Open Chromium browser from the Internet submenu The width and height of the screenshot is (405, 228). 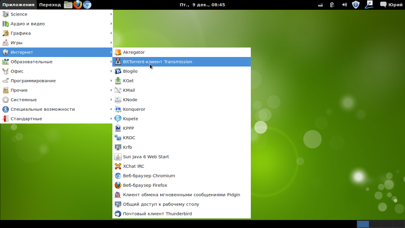182,176
